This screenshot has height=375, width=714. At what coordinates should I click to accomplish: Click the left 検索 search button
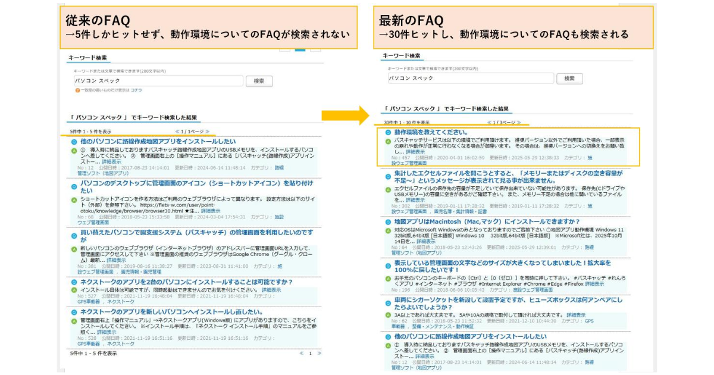tap(259, 81)
